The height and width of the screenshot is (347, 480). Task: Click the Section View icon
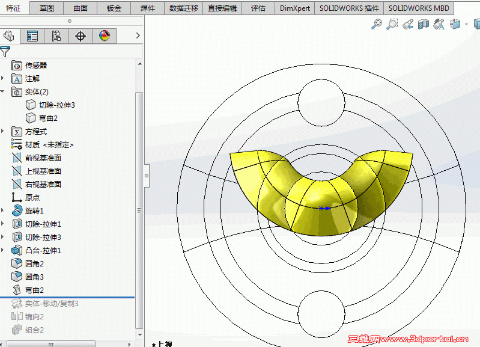(x=424, y=24)
